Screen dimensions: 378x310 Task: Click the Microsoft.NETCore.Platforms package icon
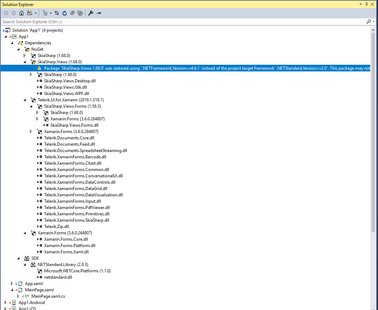tap(40, 271)
